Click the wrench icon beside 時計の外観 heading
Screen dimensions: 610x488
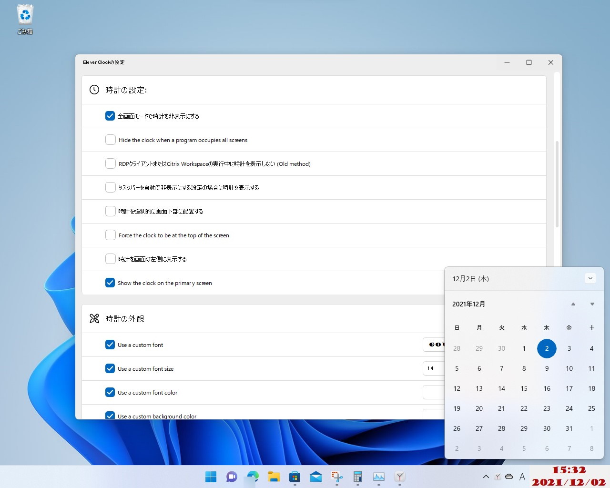point(94,318)
